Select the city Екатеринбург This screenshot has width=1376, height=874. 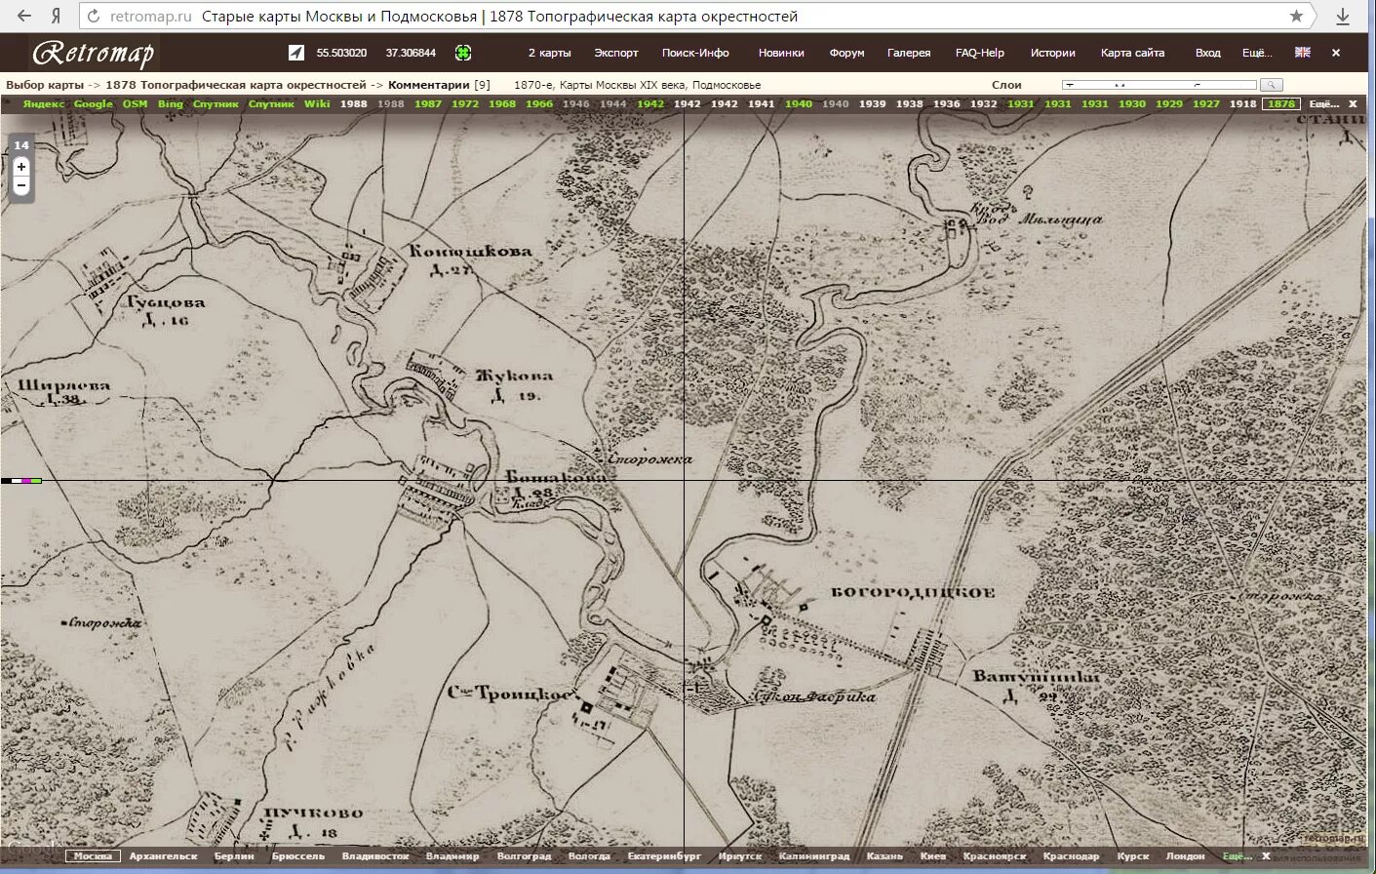point(664,856)
